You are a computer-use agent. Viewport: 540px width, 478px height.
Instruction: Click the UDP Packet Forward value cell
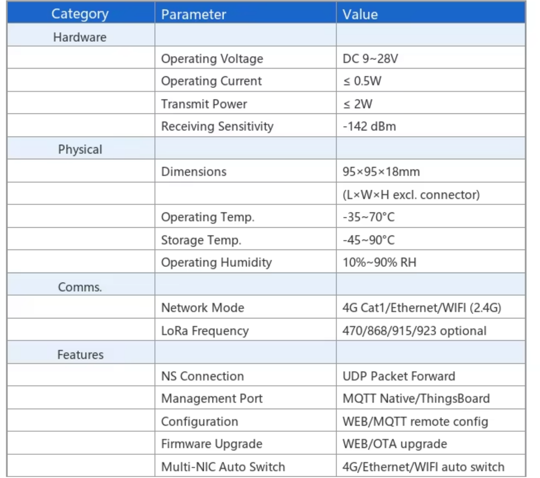click(431, 375)
